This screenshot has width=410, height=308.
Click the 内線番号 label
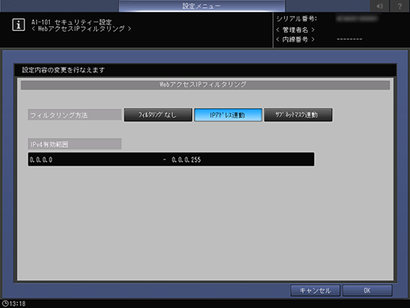[x=295, y=40]
